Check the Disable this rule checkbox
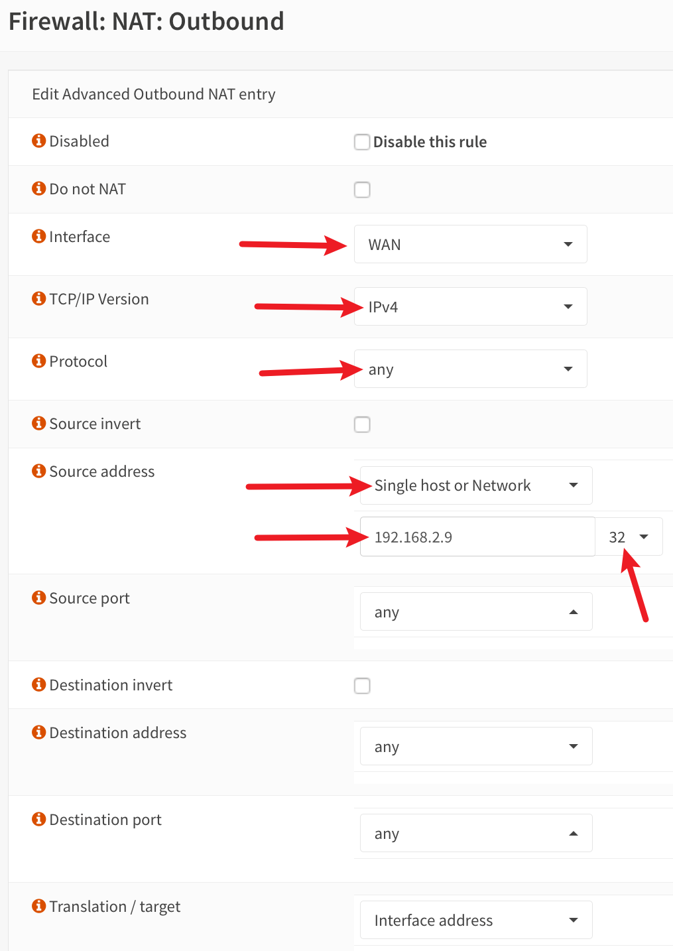The height and width of the screenshot is (951, 673). pyautogui.click(x=362, y=142)
